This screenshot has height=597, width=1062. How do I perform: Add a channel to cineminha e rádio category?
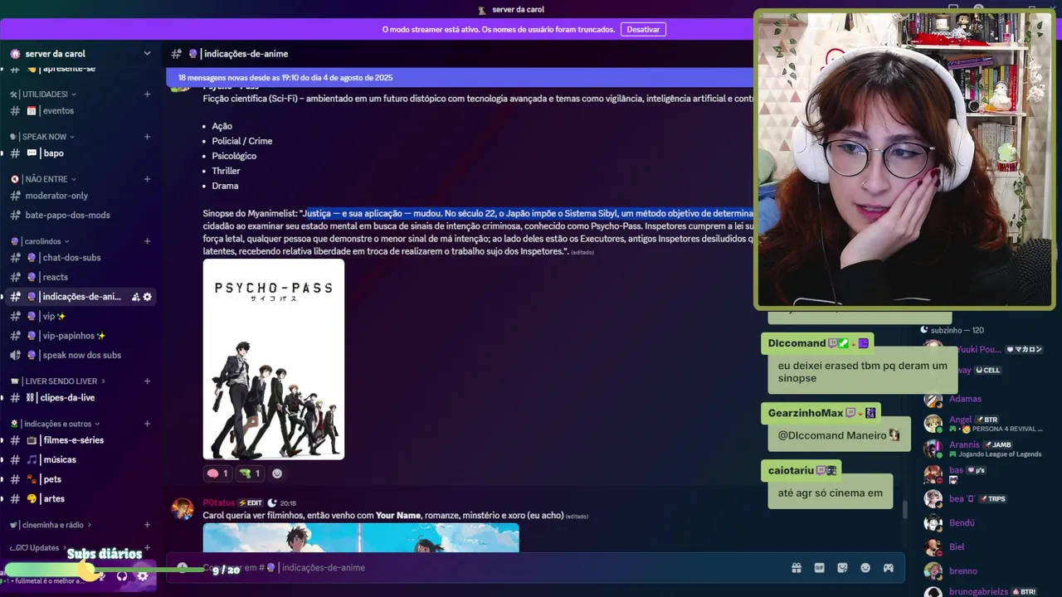[x=147, y=525]
